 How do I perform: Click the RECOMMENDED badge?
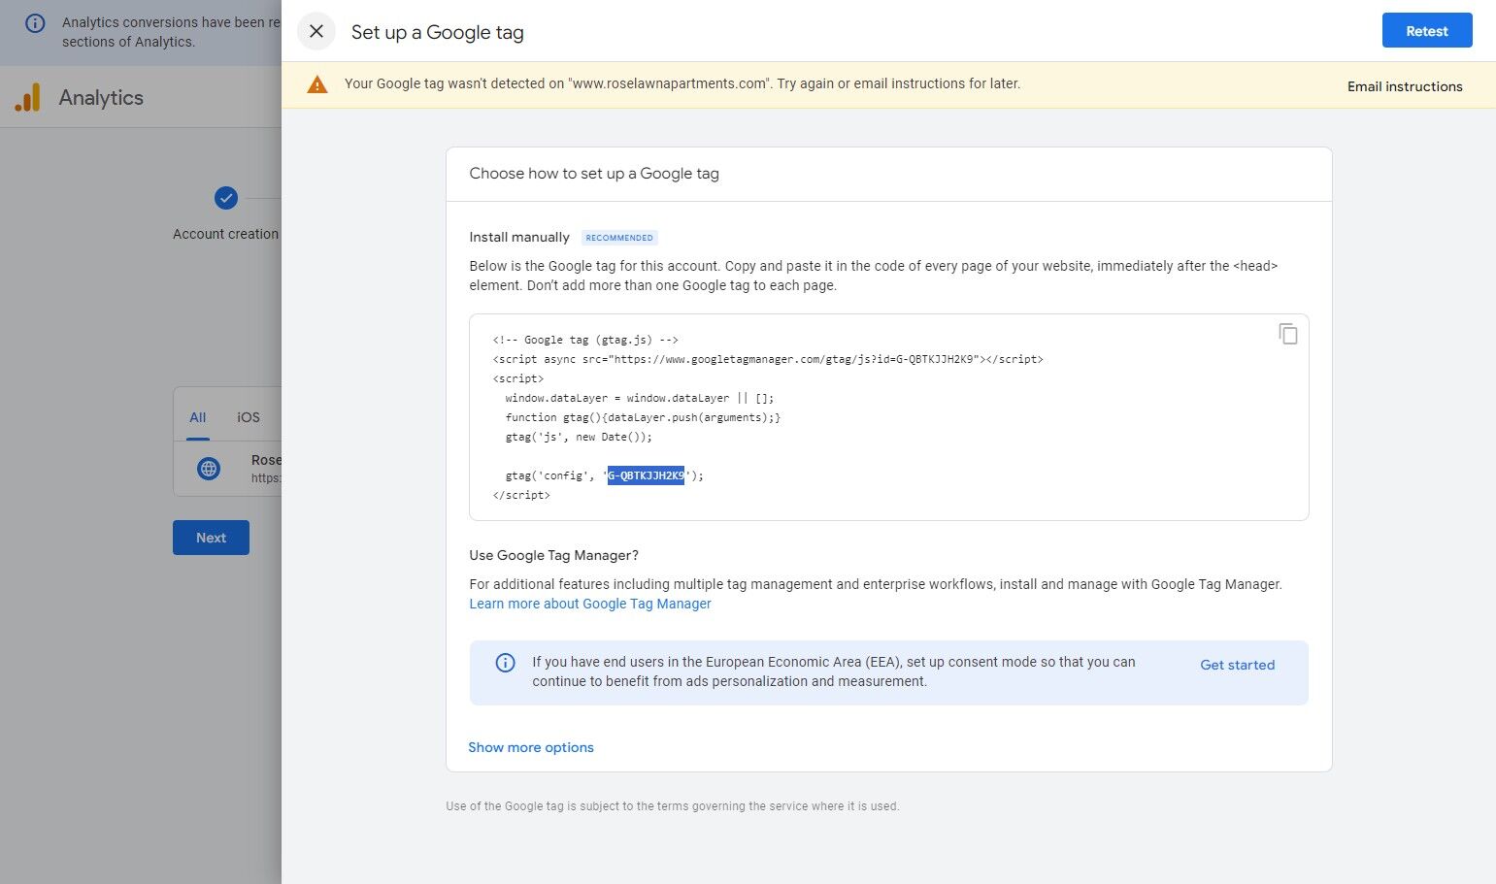pos(619,238)
